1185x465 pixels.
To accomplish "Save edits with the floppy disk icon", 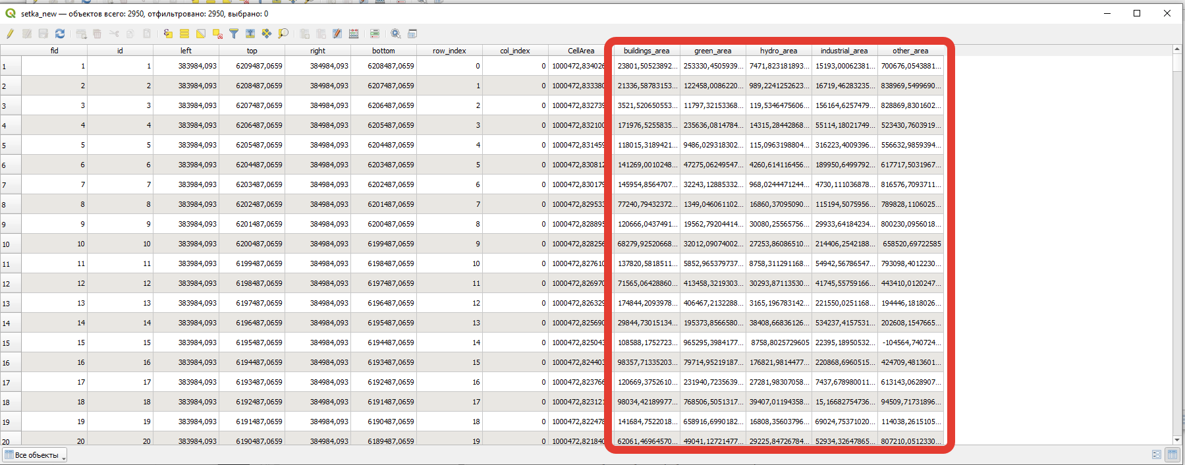I will tap(43, 34).
